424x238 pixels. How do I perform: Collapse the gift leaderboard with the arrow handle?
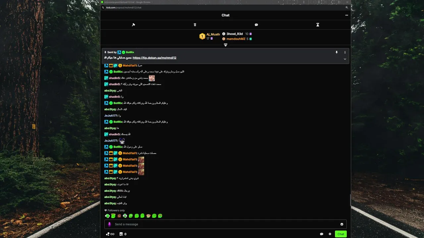225,45
